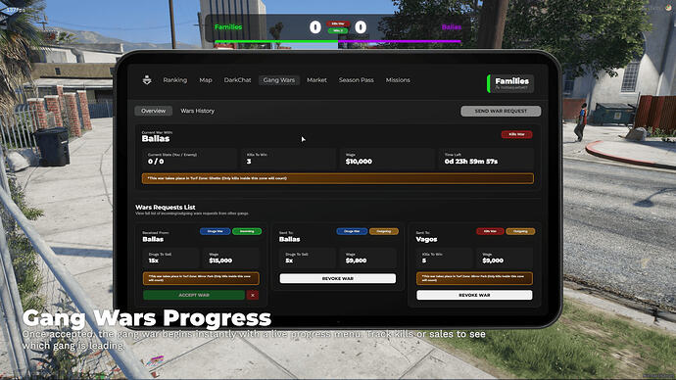Switch to the Wars History tab
The height and width of the screenshot is (380, 676).
pos(198,111)
